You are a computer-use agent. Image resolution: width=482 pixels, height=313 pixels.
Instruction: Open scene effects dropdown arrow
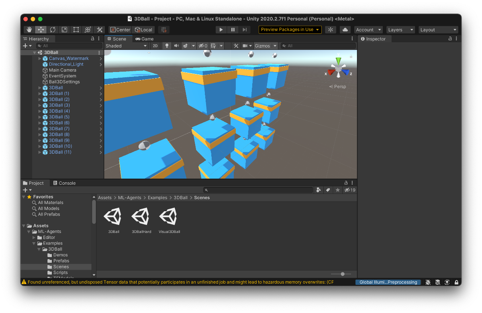coord(193,46)
